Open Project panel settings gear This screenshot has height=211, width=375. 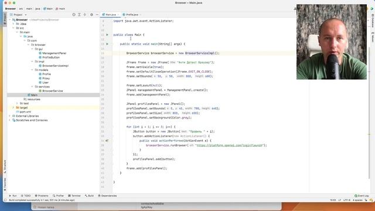[x=91, y=15]
